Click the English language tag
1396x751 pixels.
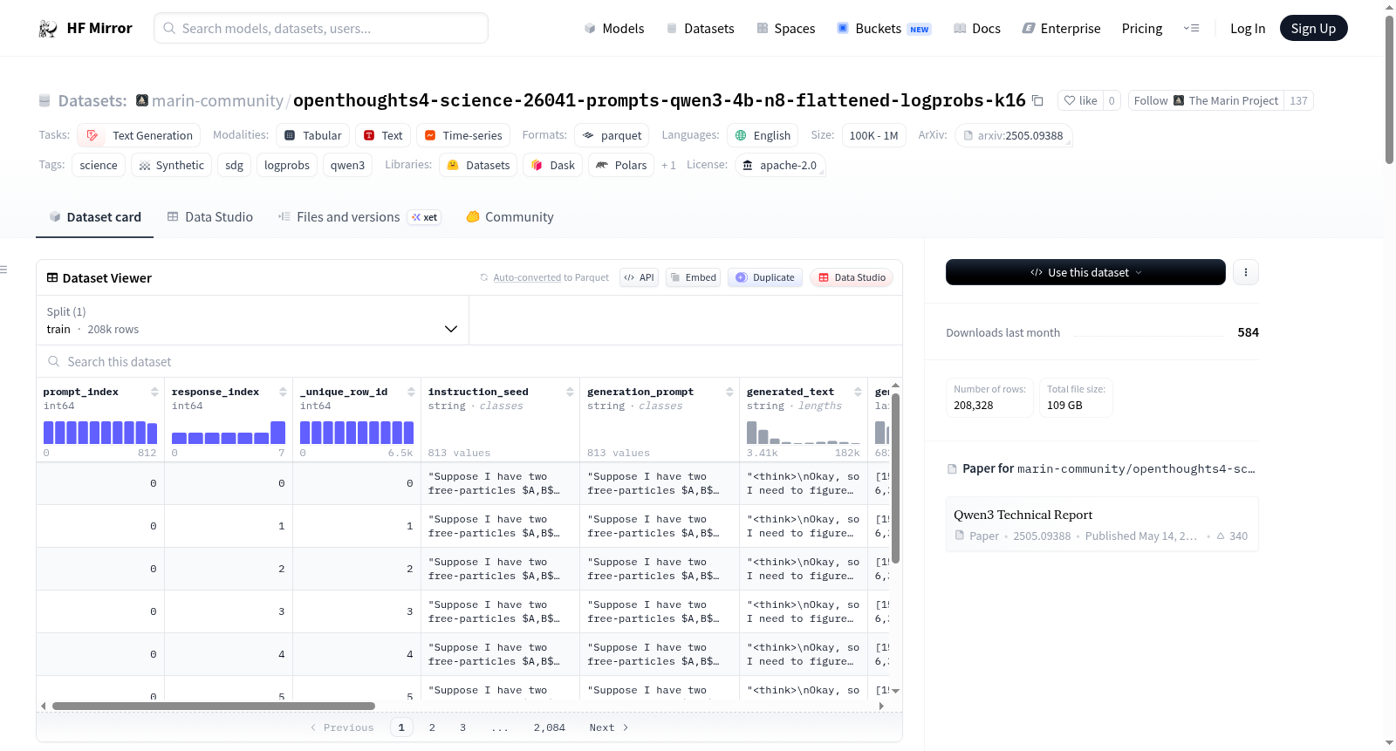pos(763,135)
